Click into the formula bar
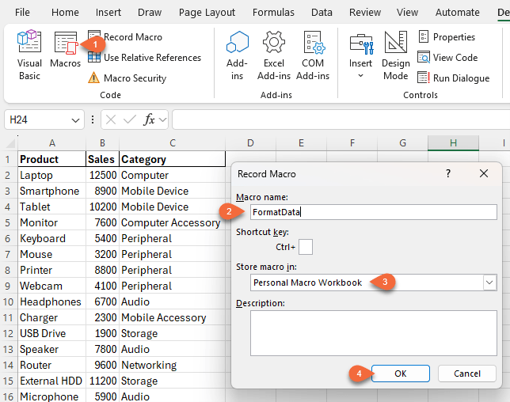 341,120
